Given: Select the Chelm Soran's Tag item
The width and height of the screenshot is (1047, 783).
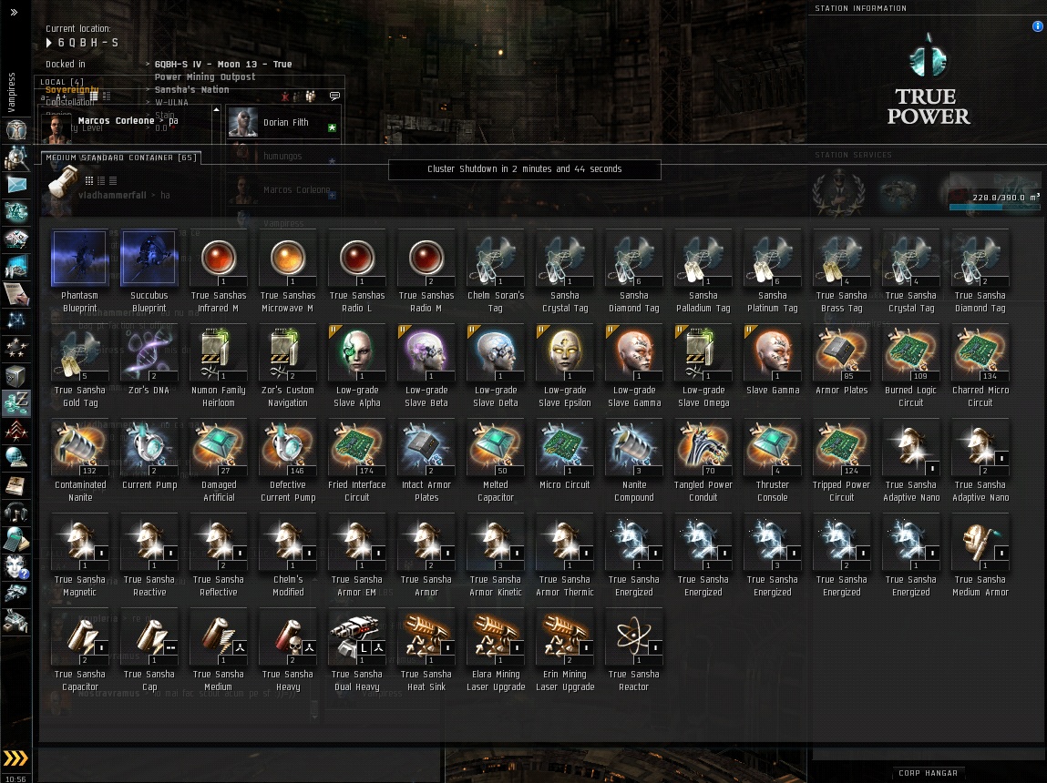Looking at the screenshot, I should (x=496, y=271).
